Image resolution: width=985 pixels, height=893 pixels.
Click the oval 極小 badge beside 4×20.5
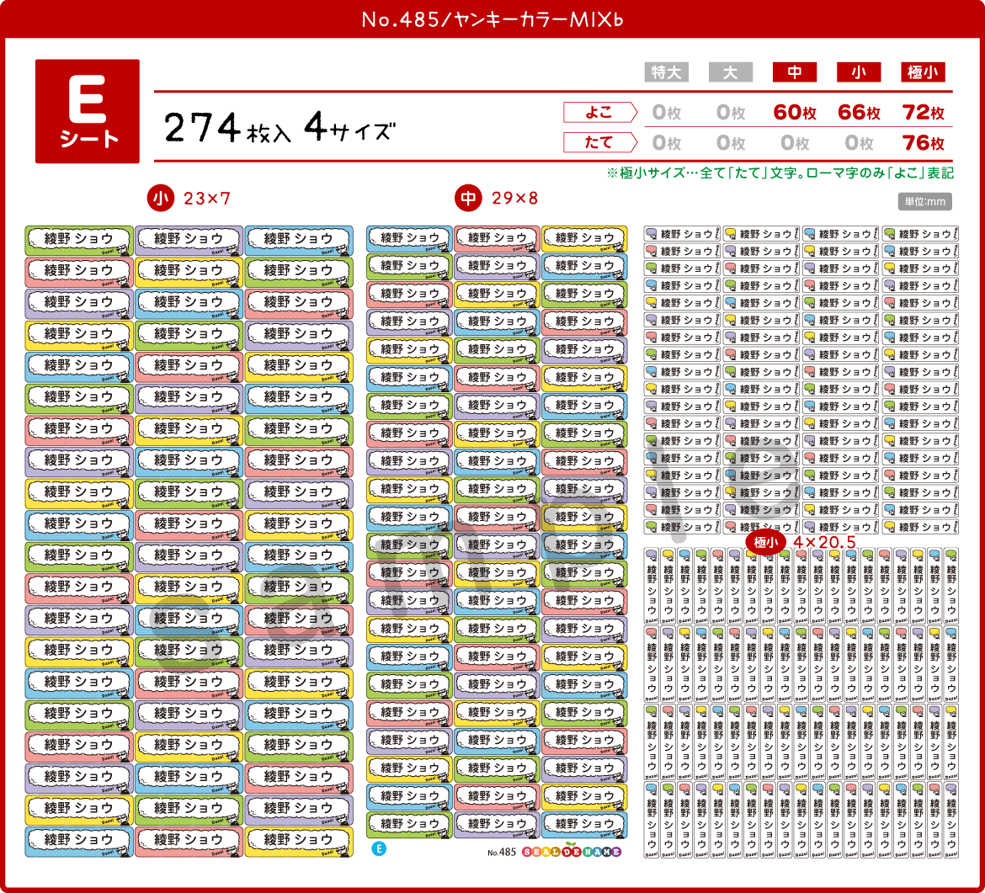pos(766,542)
